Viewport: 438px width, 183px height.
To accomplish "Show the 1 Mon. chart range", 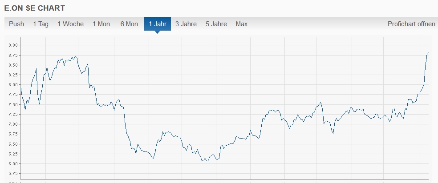I will click(102, 24).
